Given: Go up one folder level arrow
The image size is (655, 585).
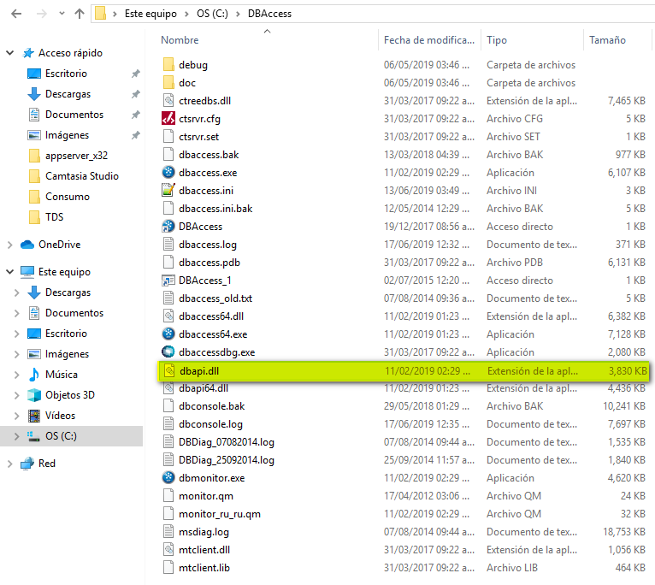Looking at the screenshot, I should tap(79, 14).
